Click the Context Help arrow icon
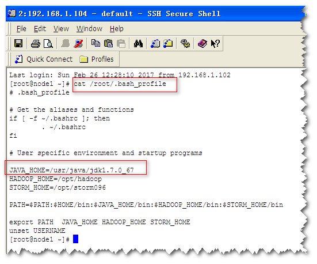Image resolution: width=317 pixels, height=264 pixels. pos(215,43)
